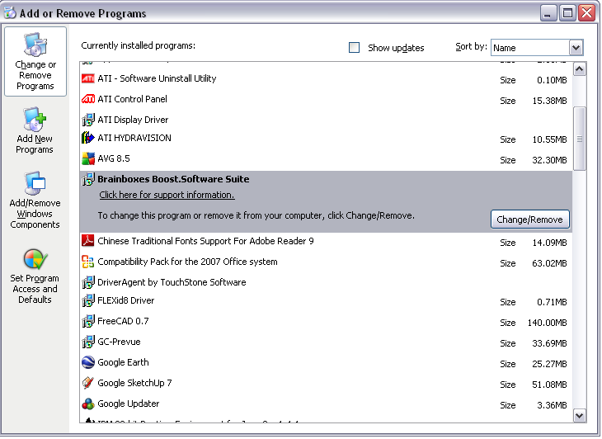
Task: Open Click here for support information link
Action: (167, 195)
